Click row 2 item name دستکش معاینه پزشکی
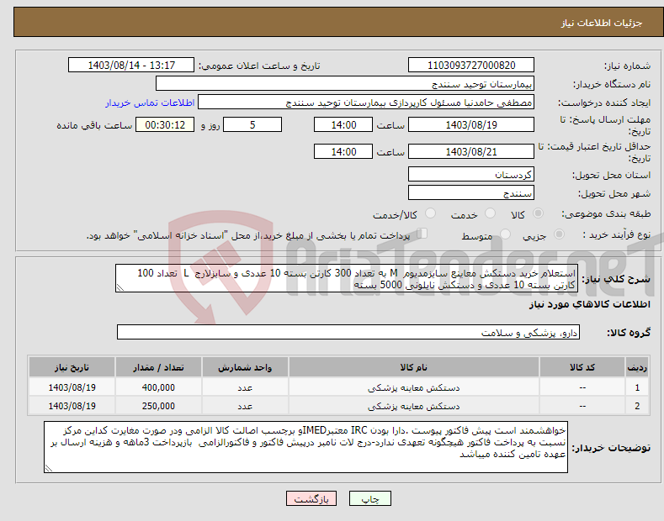Viewport: 664px width, 521px height. 414,406
